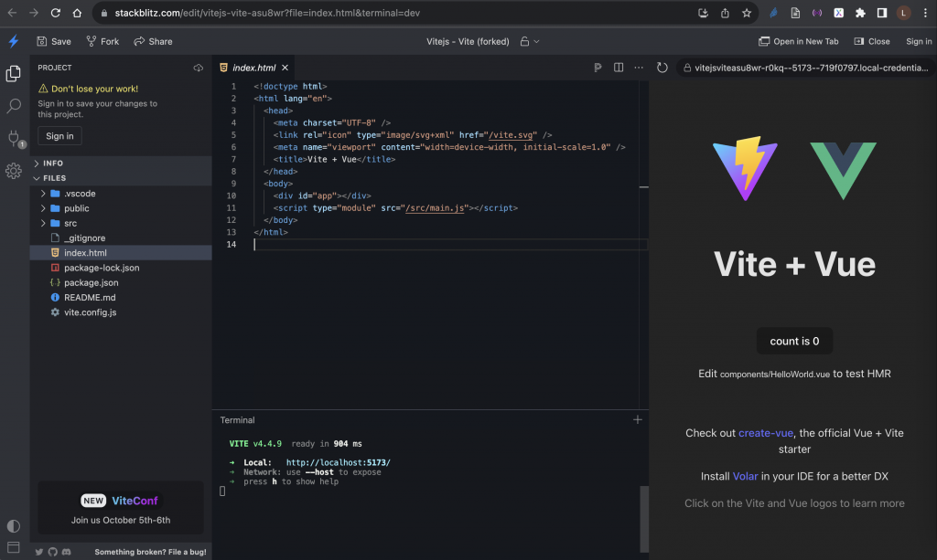Open project visibility lock dropdown
Image resolution: width=937 pixels, height=560 pixels.
click(x=530, y=41)
